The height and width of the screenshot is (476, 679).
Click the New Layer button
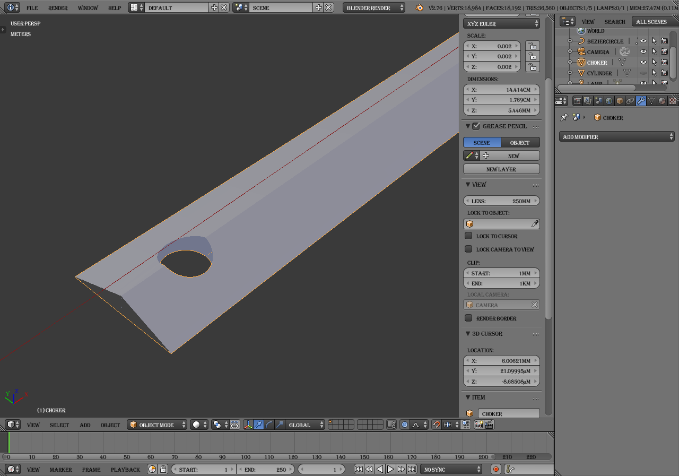coord(501,169)
